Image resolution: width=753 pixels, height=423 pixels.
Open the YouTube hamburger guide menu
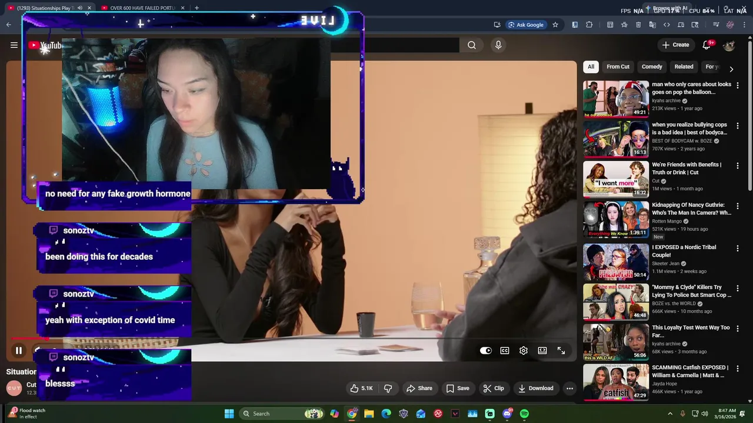pos(14,45)
